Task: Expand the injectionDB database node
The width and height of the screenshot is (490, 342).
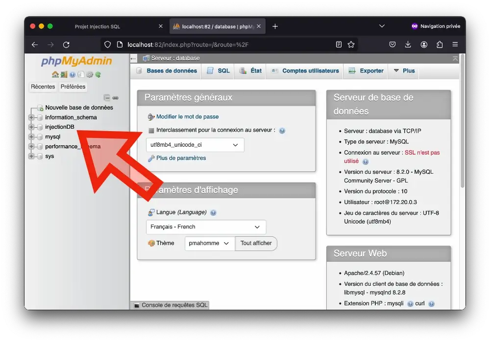Action: coord(31,127)
